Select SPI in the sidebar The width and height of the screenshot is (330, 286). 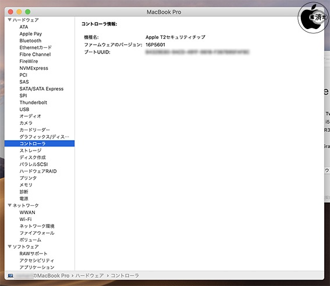tap(23, 95)
